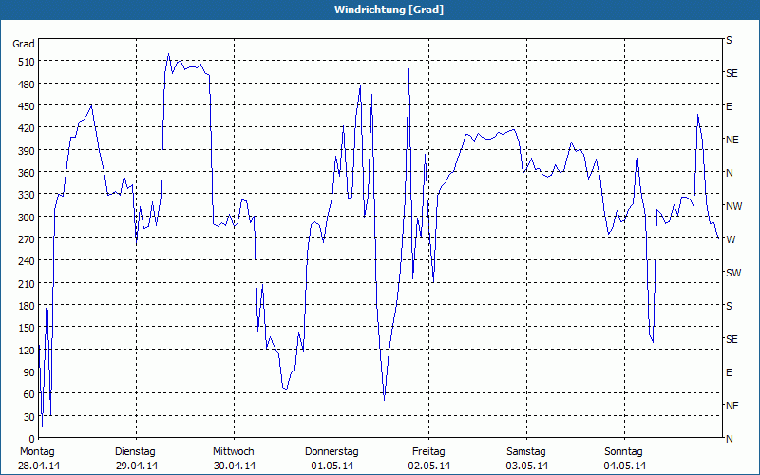Screen dimensions: 760x475
Task: Click the "Dienstag" day label
Action: tap(135, 452)
